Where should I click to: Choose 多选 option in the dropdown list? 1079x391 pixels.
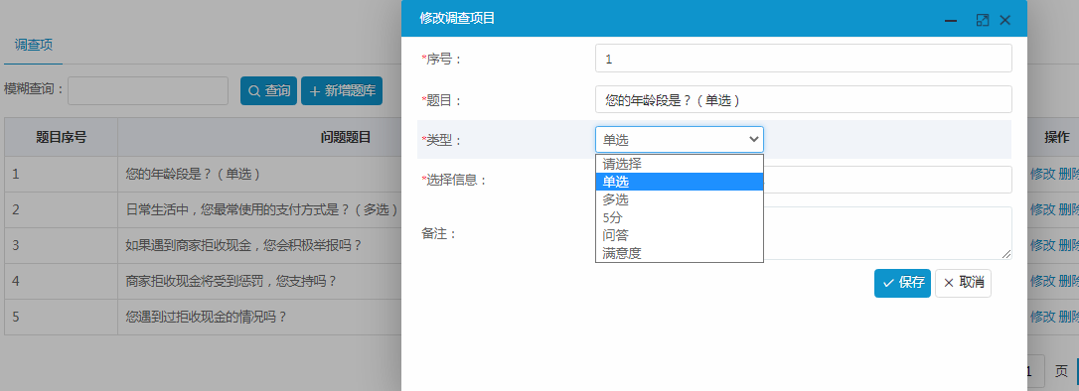point(680,200)
